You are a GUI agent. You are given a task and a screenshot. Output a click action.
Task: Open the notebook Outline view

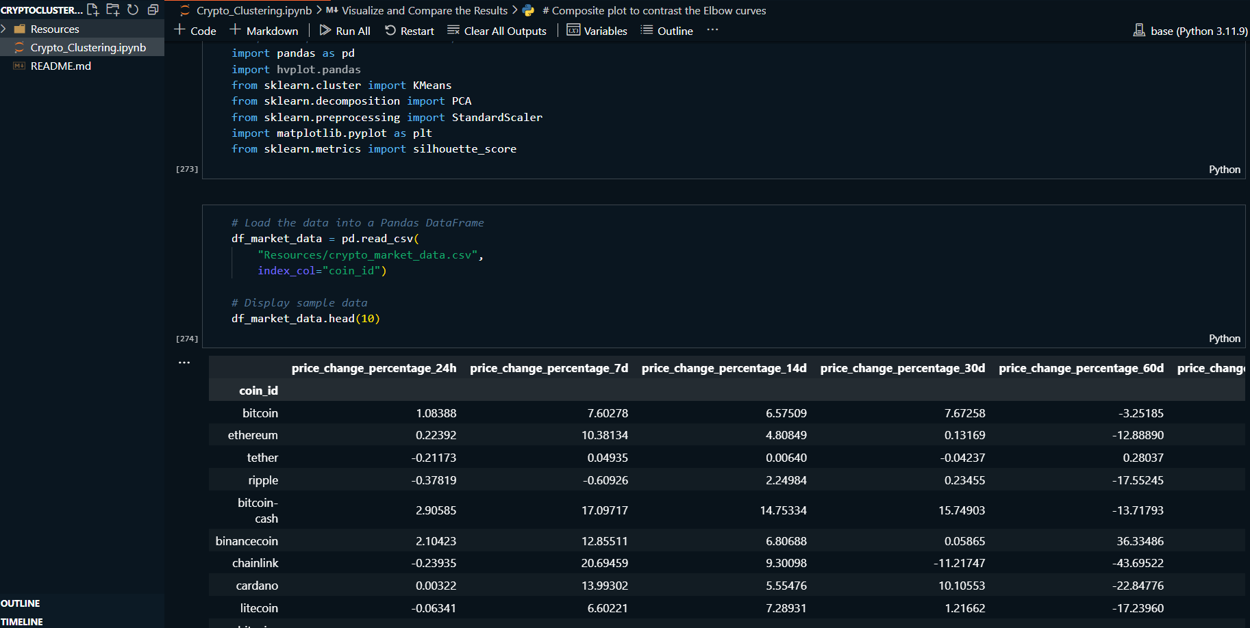point(666,31)
